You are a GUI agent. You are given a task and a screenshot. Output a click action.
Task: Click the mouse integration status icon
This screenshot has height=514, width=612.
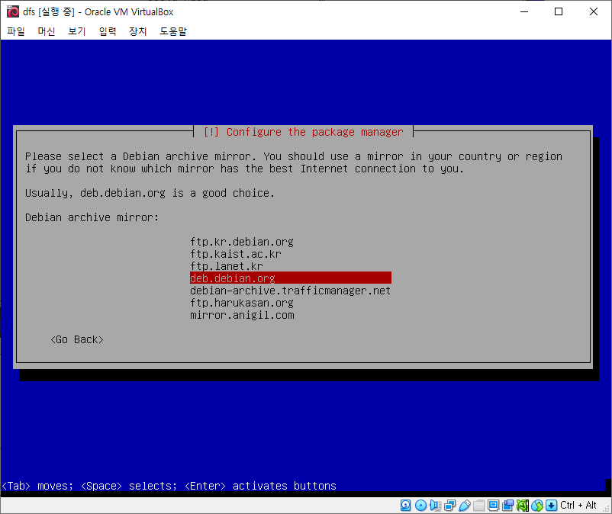pyautogui.click(x=536, y=506)
